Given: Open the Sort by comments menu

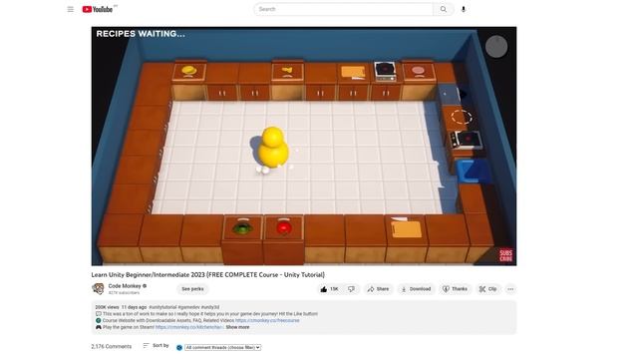Looking at the screenshot, I should coord(156,346).
